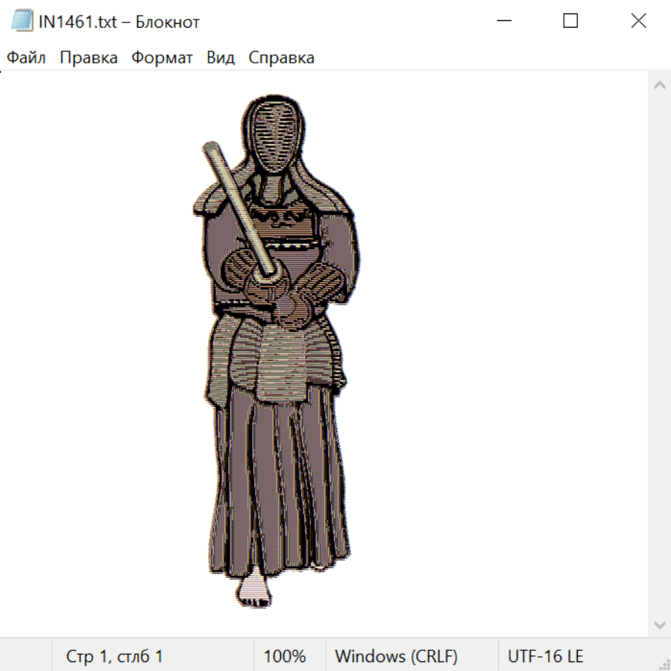The width and height of the screenshot is (671, 671).
Task: Close the IN1461.txt Notepad window
Action: (x=638, y=22)
